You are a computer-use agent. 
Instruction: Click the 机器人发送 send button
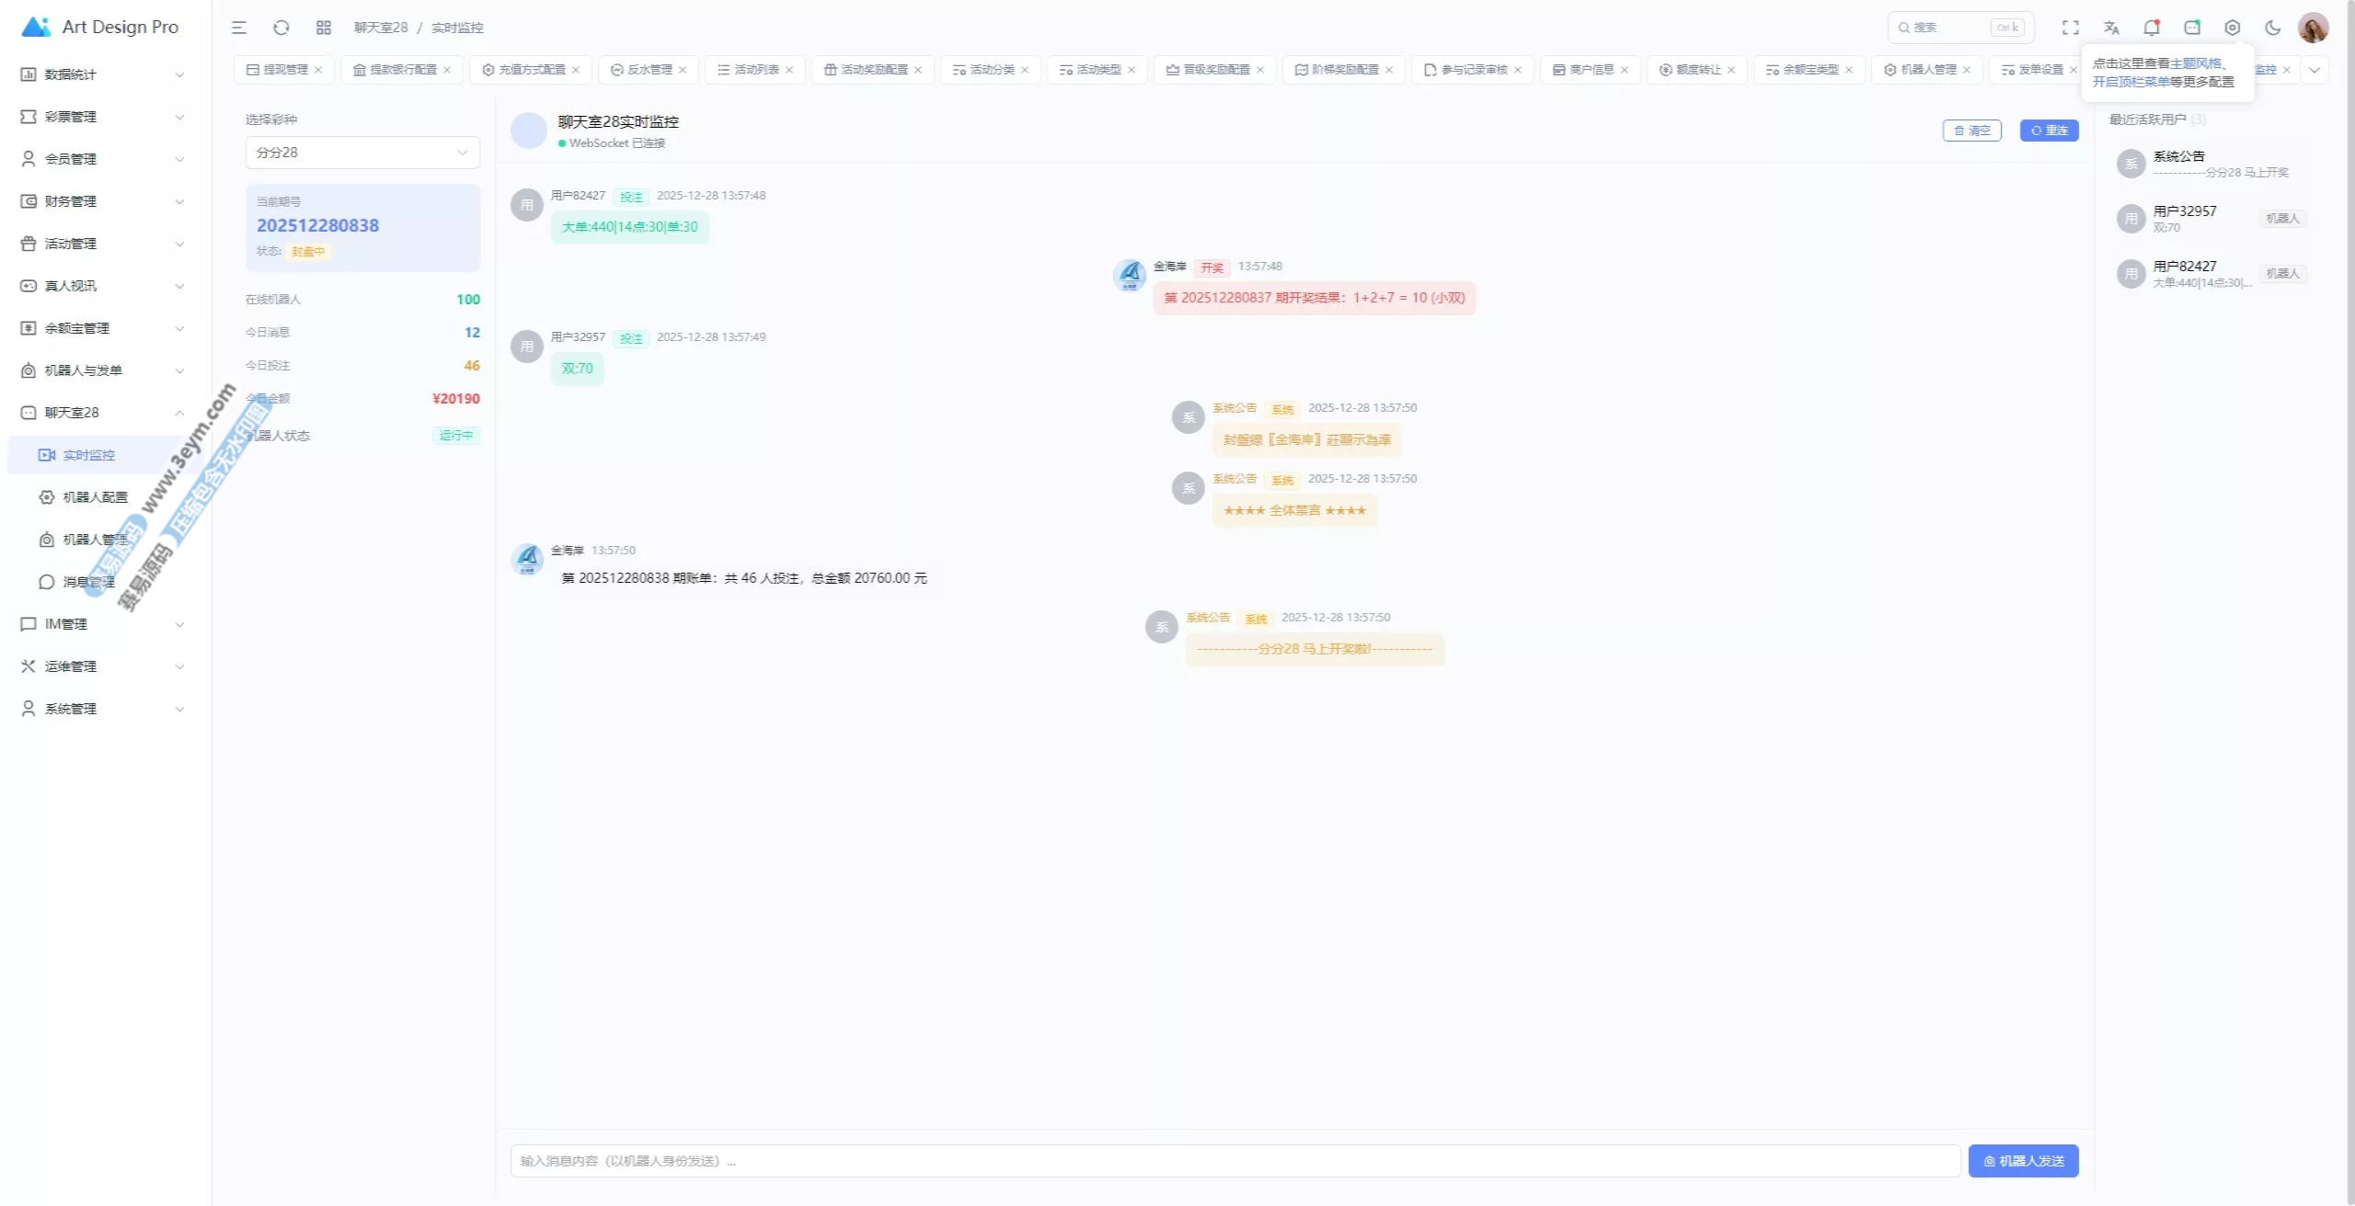pos(2023,1161)
